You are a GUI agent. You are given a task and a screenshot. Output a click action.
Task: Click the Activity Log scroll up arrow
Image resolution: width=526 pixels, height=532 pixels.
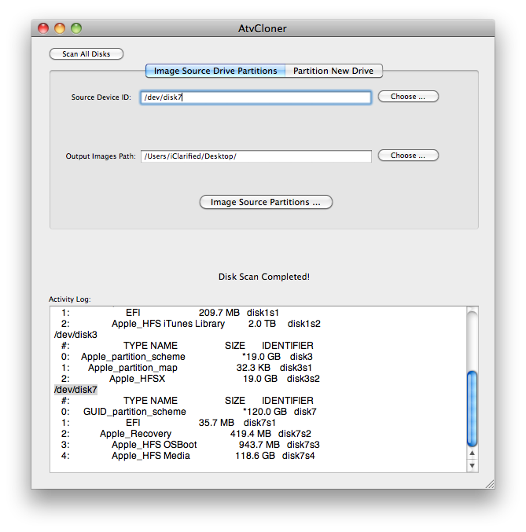point(472,453)
